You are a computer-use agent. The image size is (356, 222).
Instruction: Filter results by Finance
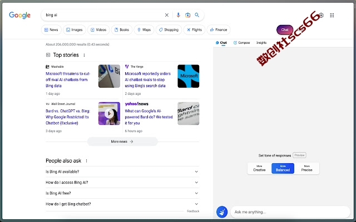coord(219,29)
